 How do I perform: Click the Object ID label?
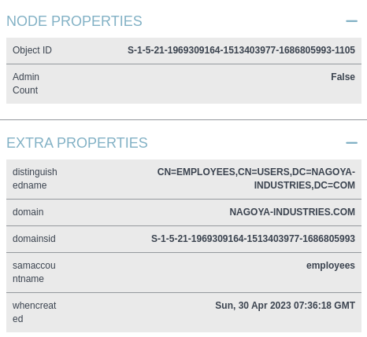[x=32, y=50]
